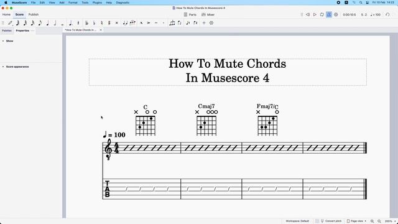Select the Properties panel tab

pos(22,30)
